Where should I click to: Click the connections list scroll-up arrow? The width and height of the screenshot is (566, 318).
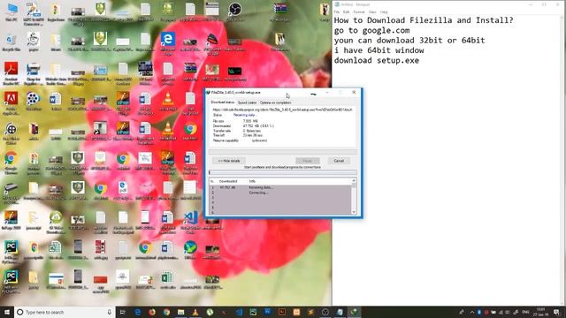[354, 181]
